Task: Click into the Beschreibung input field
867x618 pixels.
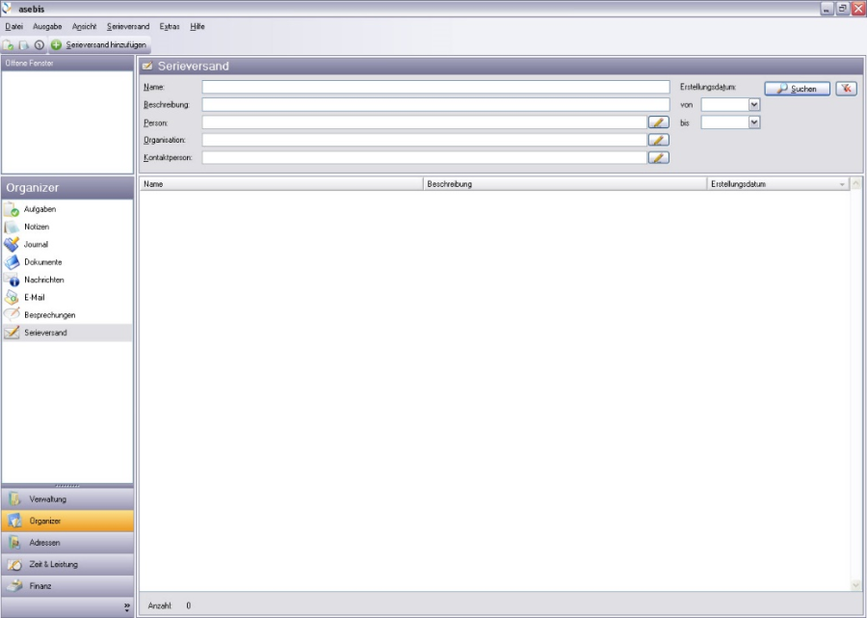Action: tap(435, 104)
